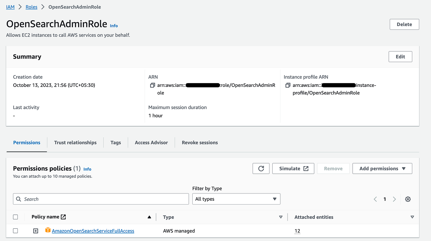The height and width of the screenshot is (241, 431).
Task: Click next page pagination arrow
Action: tap(394, 199)
